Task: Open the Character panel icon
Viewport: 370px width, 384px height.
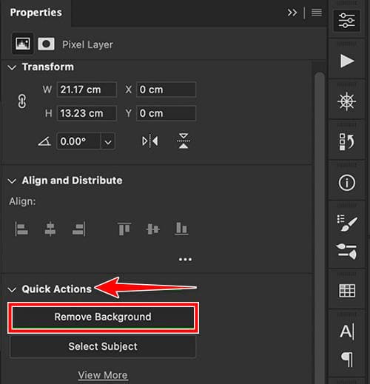Action: pos(347,331)
